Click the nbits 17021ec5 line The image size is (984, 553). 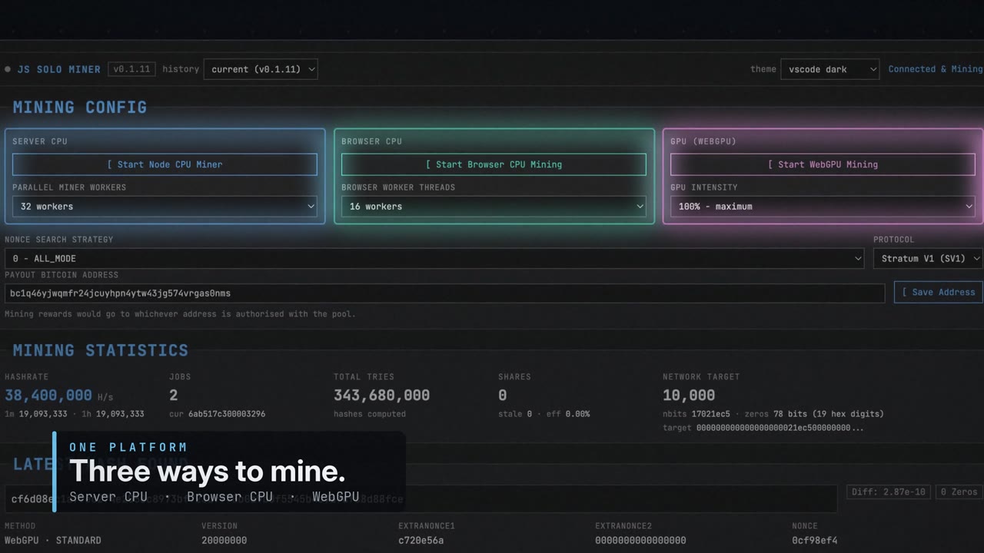773,414
